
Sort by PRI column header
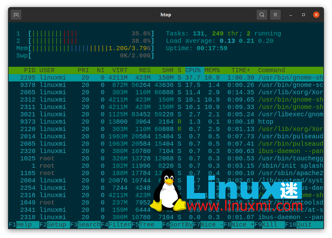tap(83, 70)
